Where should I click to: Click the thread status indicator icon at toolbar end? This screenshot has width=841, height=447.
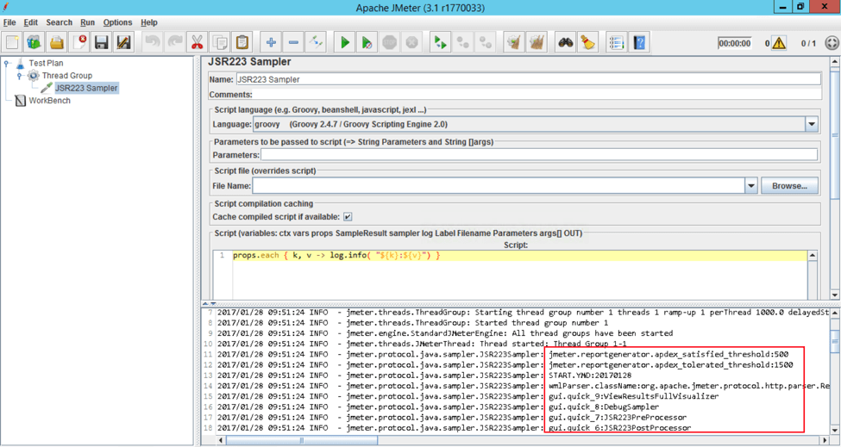(x=832, y=43)
